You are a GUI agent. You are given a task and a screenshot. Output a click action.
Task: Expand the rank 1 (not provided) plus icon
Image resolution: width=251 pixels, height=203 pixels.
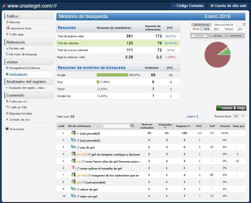[x=78, y=133]
